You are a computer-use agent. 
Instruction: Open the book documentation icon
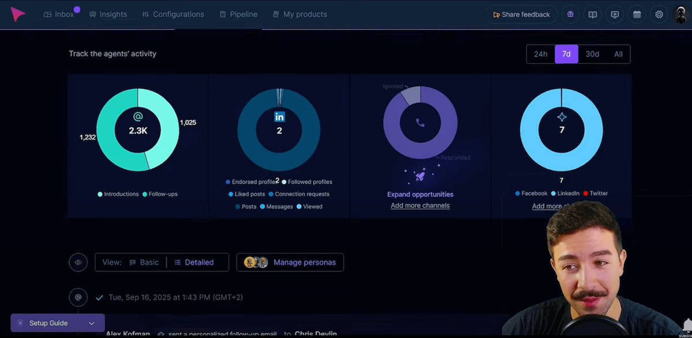pos(592,14)
